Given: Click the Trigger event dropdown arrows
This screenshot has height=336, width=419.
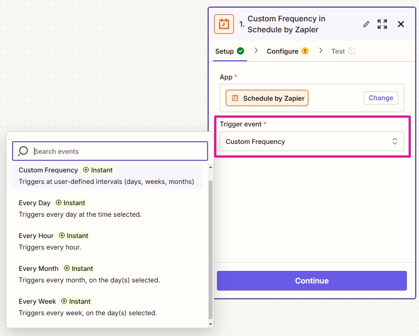Looking at the screenshot, I should coord(395,142).
